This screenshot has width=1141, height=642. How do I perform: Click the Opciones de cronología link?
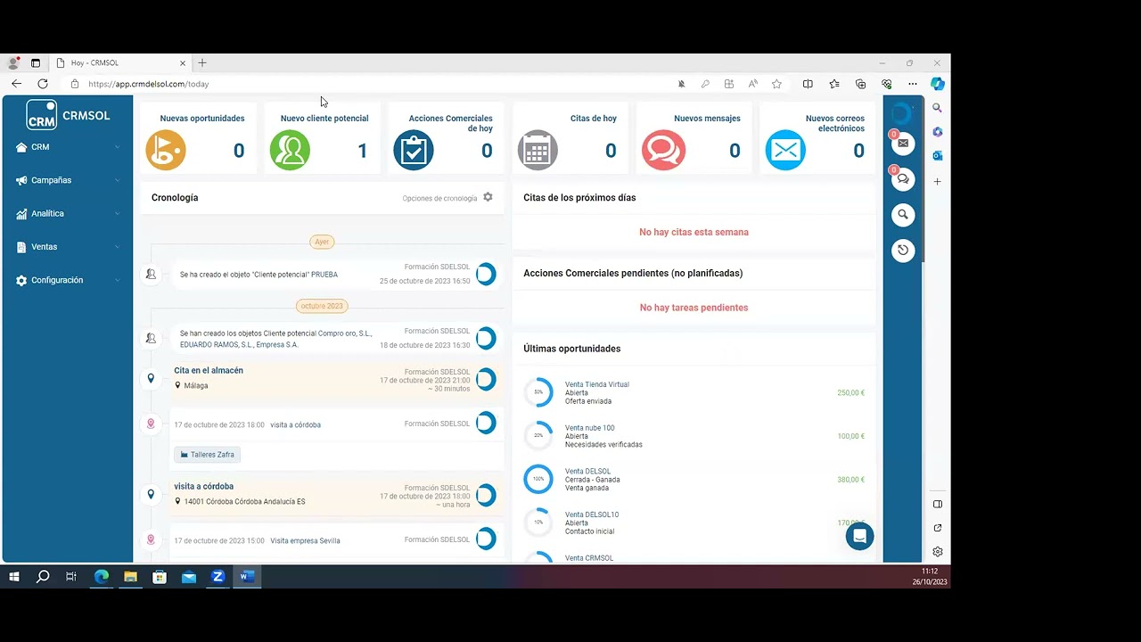pyautogui.click(x=439, y=199)
